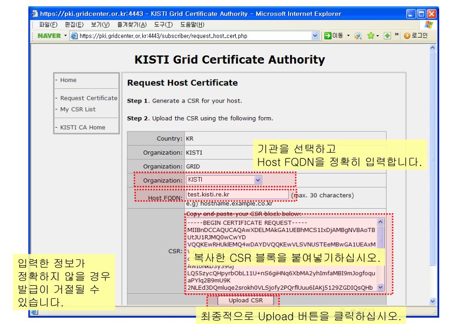The image size is (468, 324).
Task: Open the dropdown arrow next to 이동
Action: [x=348, y=36]
